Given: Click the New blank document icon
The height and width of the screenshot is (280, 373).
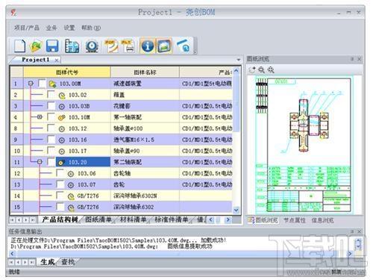Looking at the screenshot, I should tap(19, 46).
